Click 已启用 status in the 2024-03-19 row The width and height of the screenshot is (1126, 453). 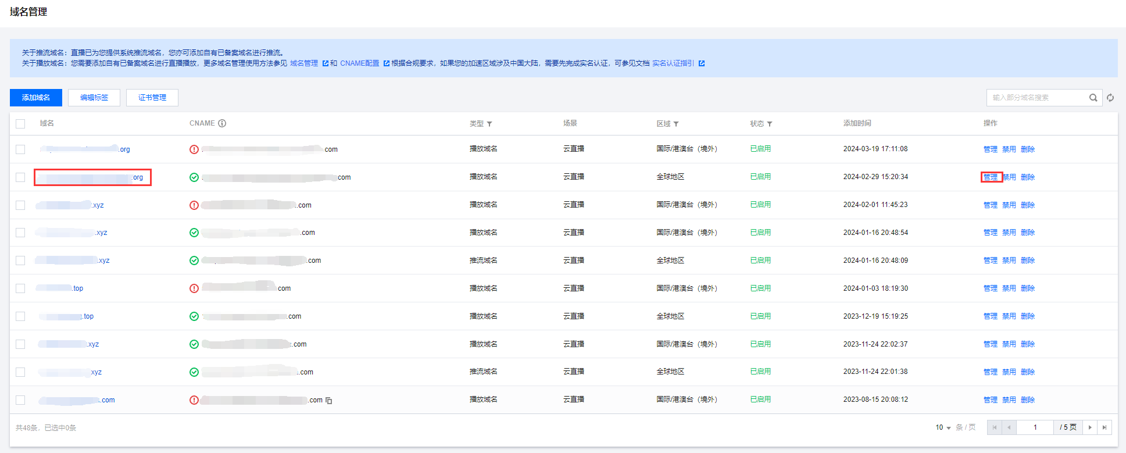760,149
